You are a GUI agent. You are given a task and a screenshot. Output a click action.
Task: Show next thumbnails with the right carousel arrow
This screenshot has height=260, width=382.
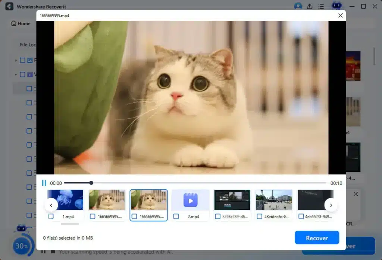coord(331,205)
